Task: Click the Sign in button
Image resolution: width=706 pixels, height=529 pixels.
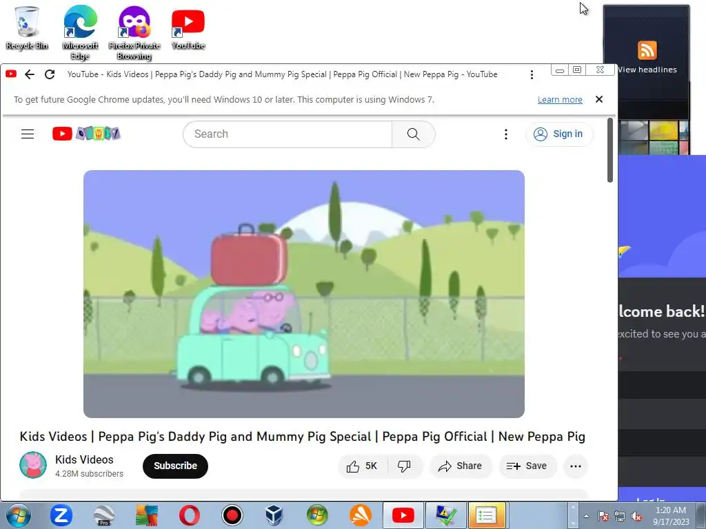Action: point(558,134)
